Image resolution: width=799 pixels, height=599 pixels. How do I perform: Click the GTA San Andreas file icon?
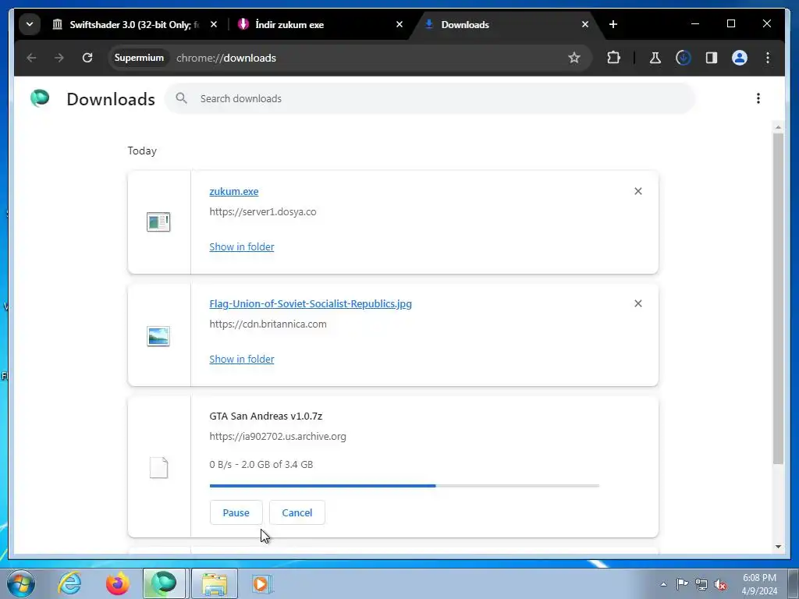tap(158, 468)
